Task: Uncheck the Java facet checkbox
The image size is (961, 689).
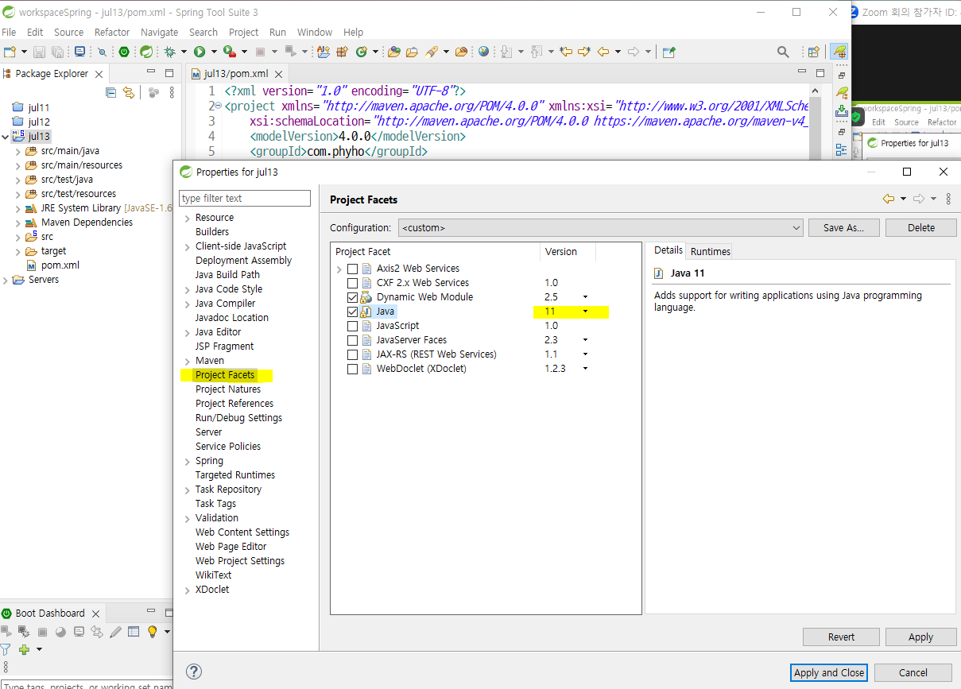Action: (x=352, y=312)
